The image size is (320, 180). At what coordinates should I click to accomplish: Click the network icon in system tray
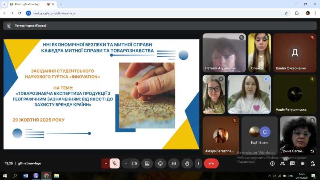tap(280, 176)
